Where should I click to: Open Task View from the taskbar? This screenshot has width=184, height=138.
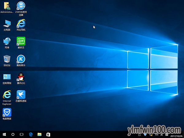[x=21, y=134]
